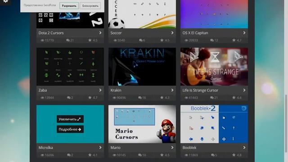
Task: Click the star rating icon under Life is Strange
Action: pos(234,98)
